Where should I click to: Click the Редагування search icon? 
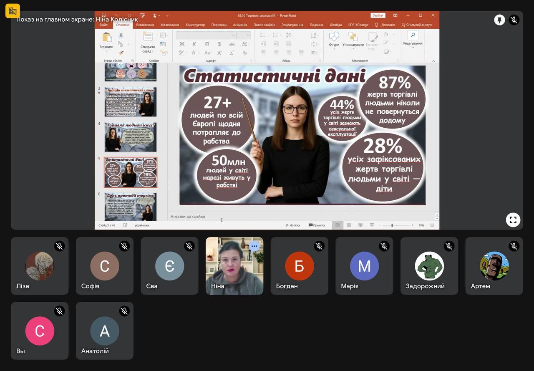coord(413,35)
